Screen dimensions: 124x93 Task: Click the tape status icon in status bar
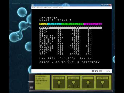pos(100,71)
